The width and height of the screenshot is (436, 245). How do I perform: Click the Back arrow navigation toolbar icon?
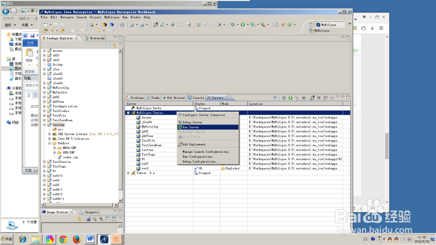point(99,30)
